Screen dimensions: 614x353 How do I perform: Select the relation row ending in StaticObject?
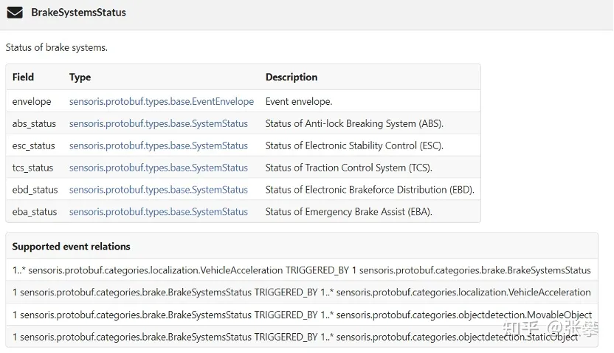[302, 337]
